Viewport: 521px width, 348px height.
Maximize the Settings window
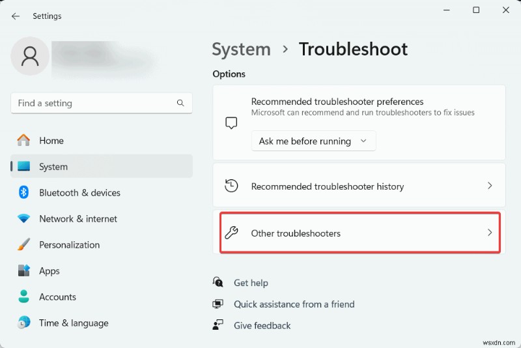[476, 10]
